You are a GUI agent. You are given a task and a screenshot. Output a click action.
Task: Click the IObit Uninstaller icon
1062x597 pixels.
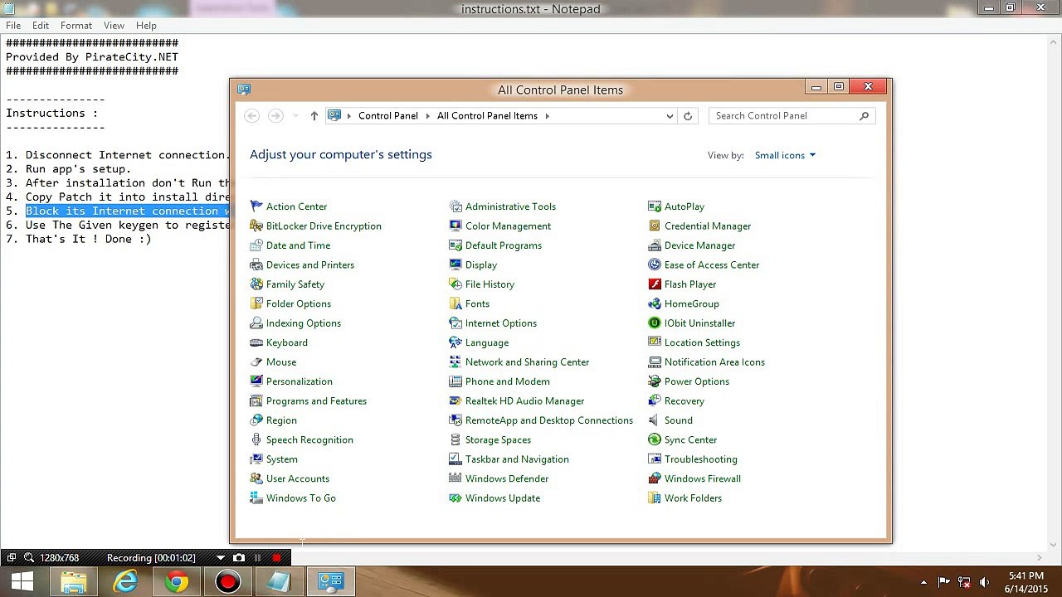655,323
